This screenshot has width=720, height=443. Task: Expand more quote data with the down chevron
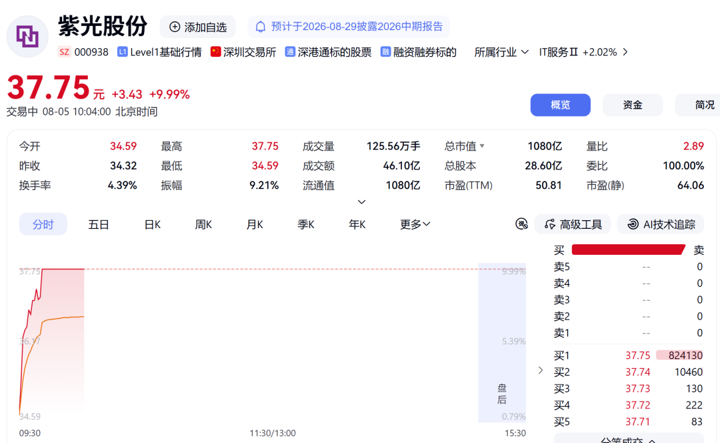[361, 201]
